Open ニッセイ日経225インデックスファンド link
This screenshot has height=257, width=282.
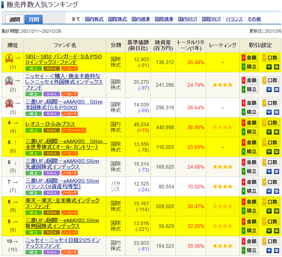pyautogui.click(x=62, y=243)
